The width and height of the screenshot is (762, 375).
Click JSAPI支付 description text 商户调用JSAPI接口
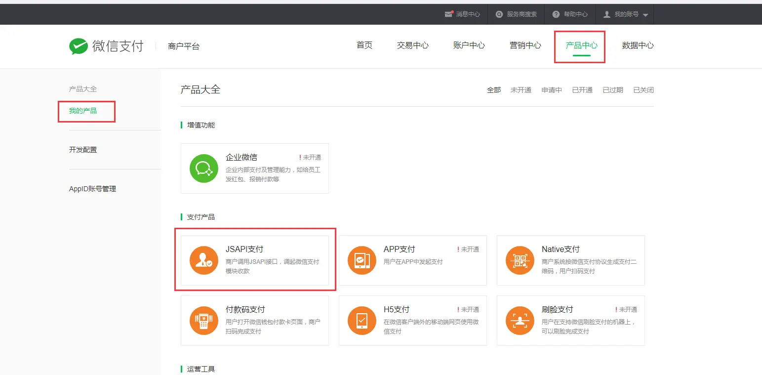point(273,266)
